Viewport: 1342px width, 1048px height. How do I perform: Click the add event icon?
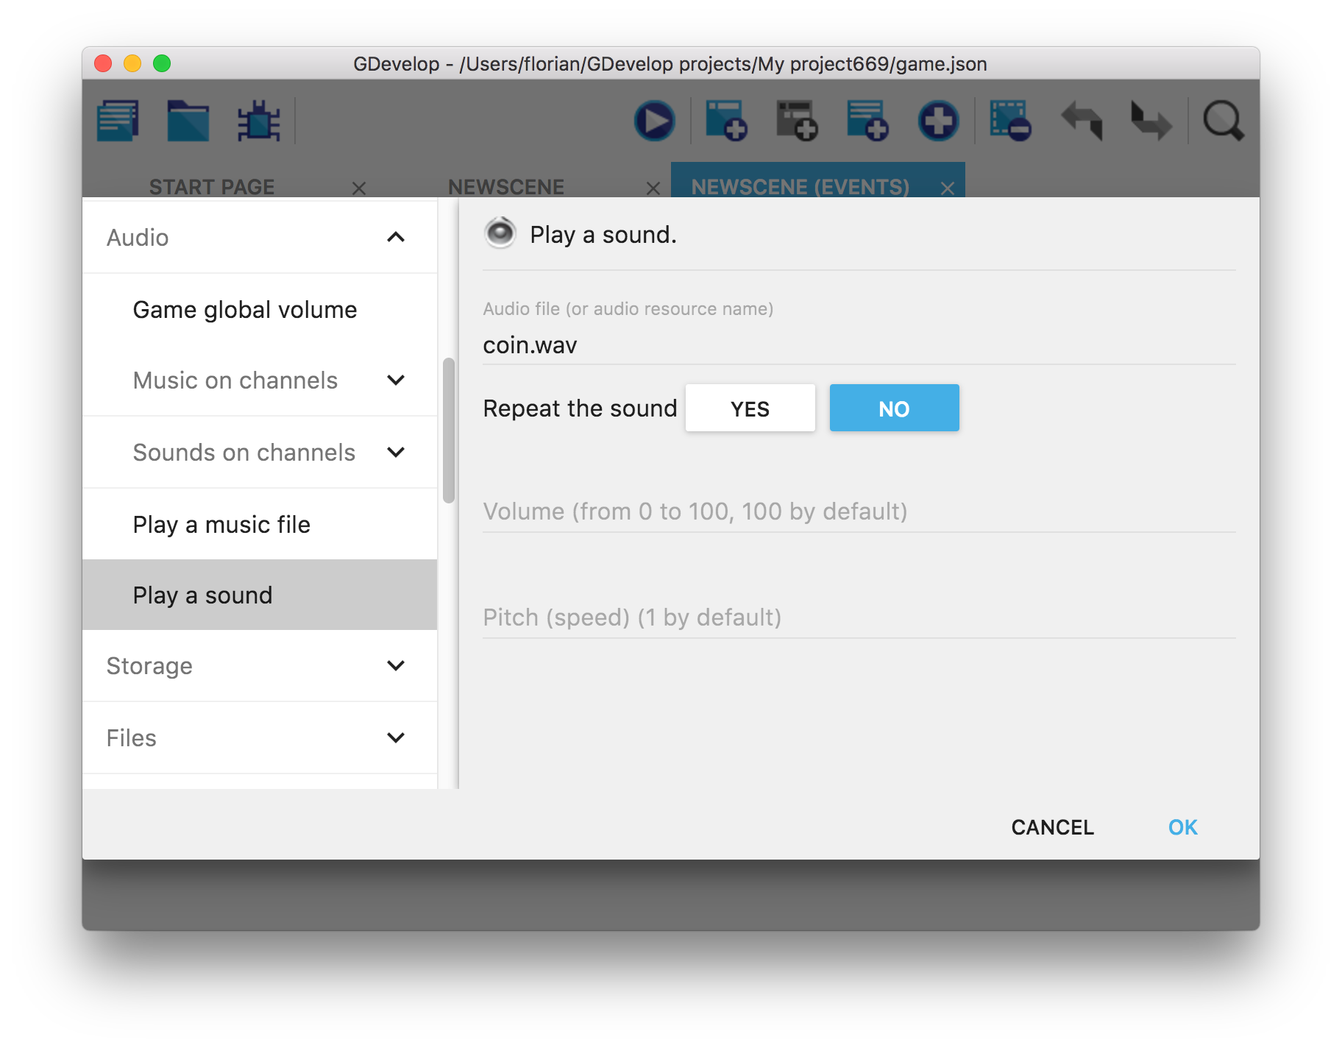725,121
